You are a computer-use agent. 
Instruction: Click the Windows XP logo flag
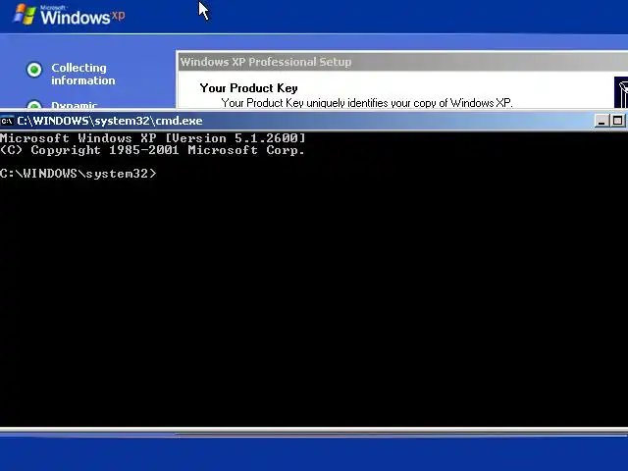click(x=25, y=15)
